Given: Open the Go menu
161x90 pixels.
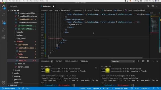Looking at the screenshot, I should coord(28,1).
